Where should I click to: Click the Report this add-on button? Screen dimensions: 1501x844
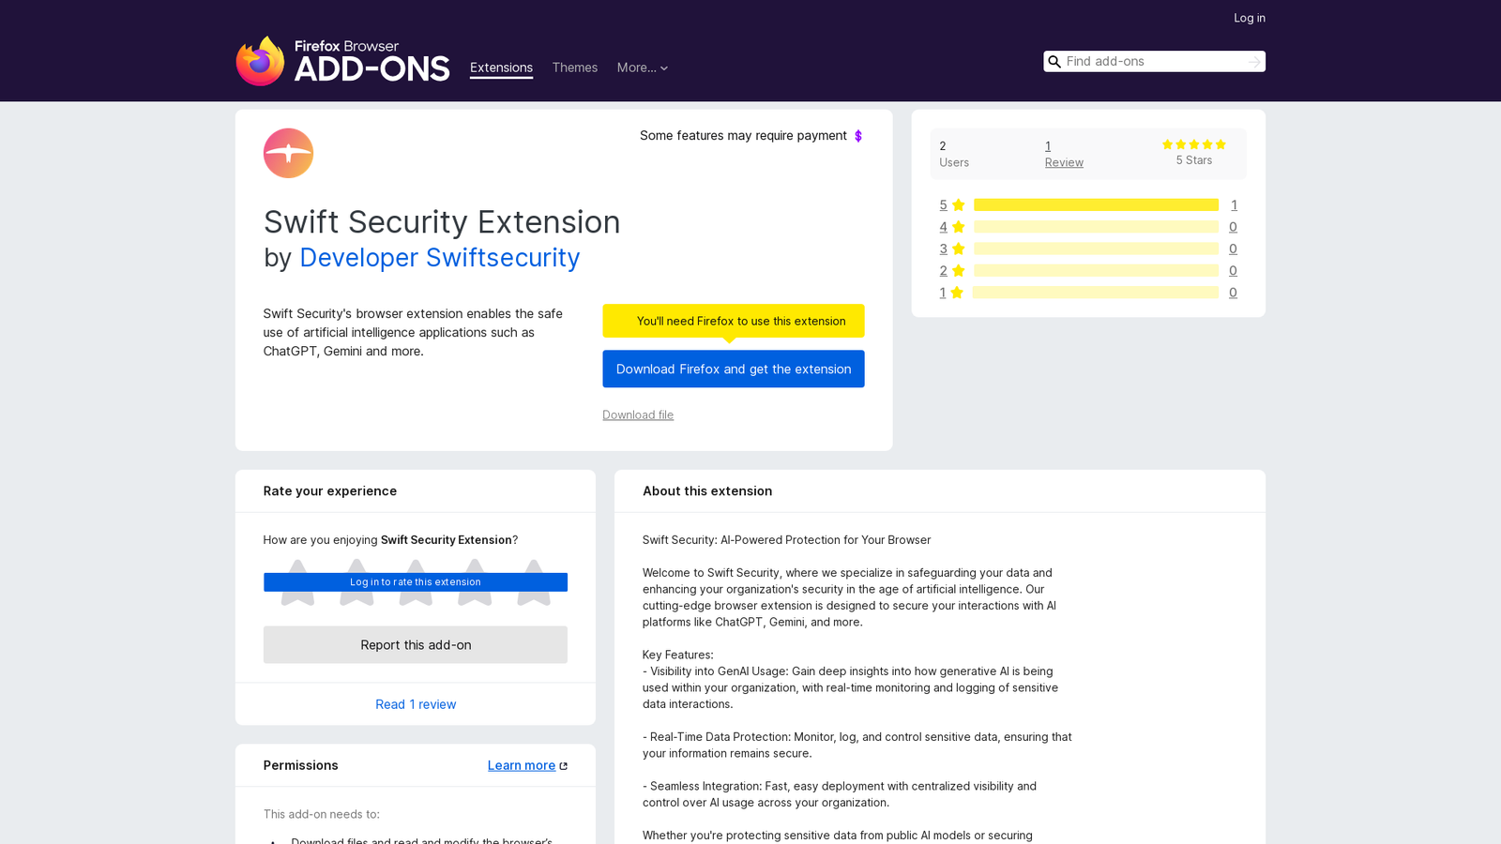416,644
